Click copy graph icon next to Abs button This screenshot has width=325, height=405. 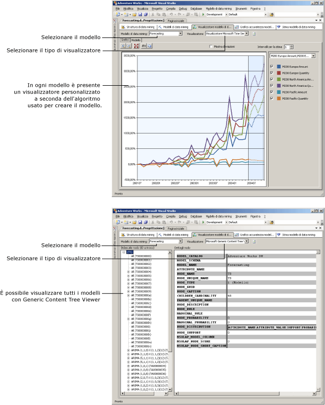coord(150,46)
